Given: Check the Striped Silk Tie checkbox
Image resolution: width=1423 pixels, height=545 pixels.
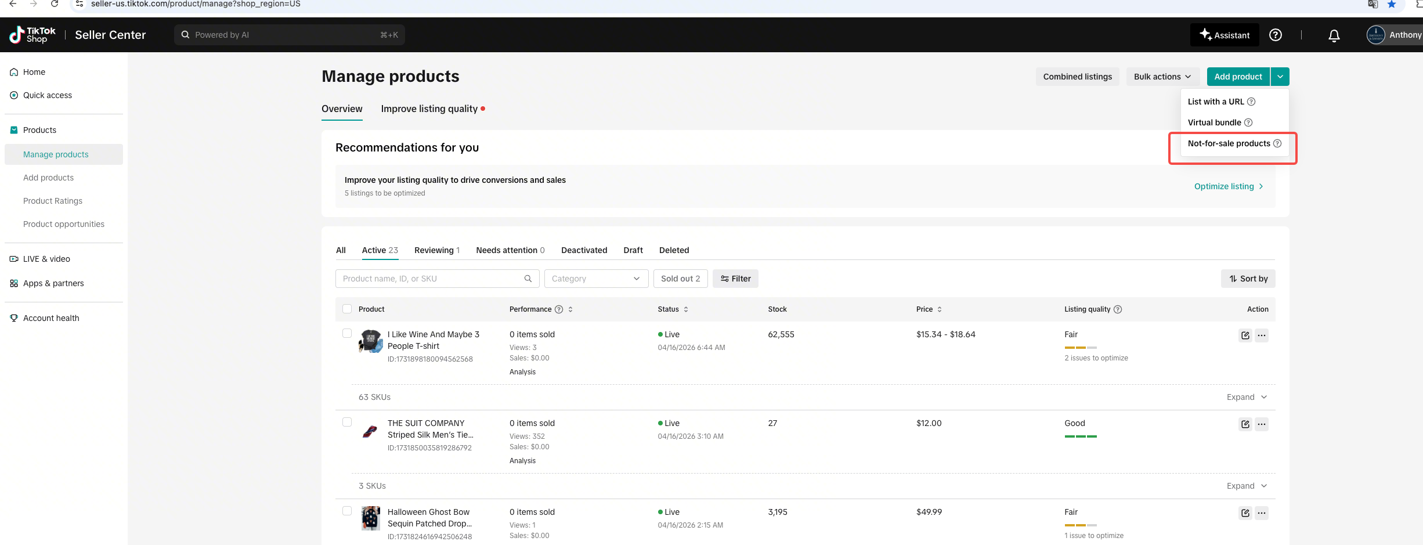Looking at the screenshot, I should click(x=347, y=422).
